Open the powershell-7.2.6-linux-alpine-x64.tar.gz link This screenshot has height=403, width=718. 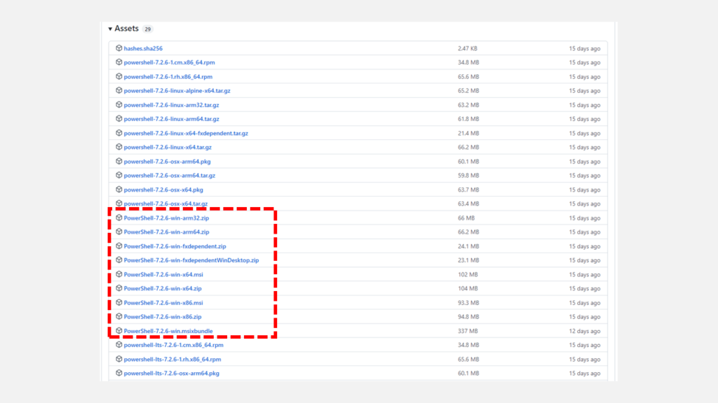click(x=177, y=91)
